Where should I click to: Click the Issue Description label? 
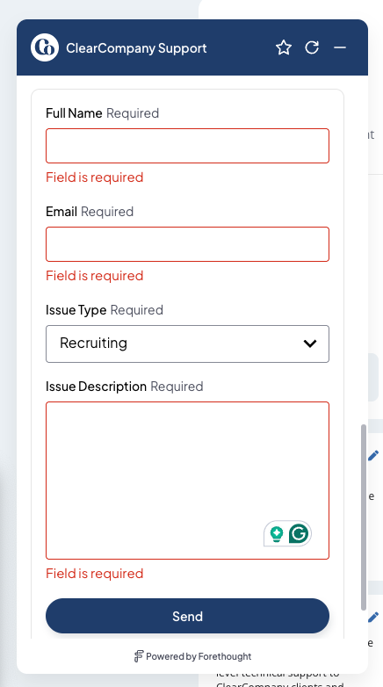coord(96,387)
